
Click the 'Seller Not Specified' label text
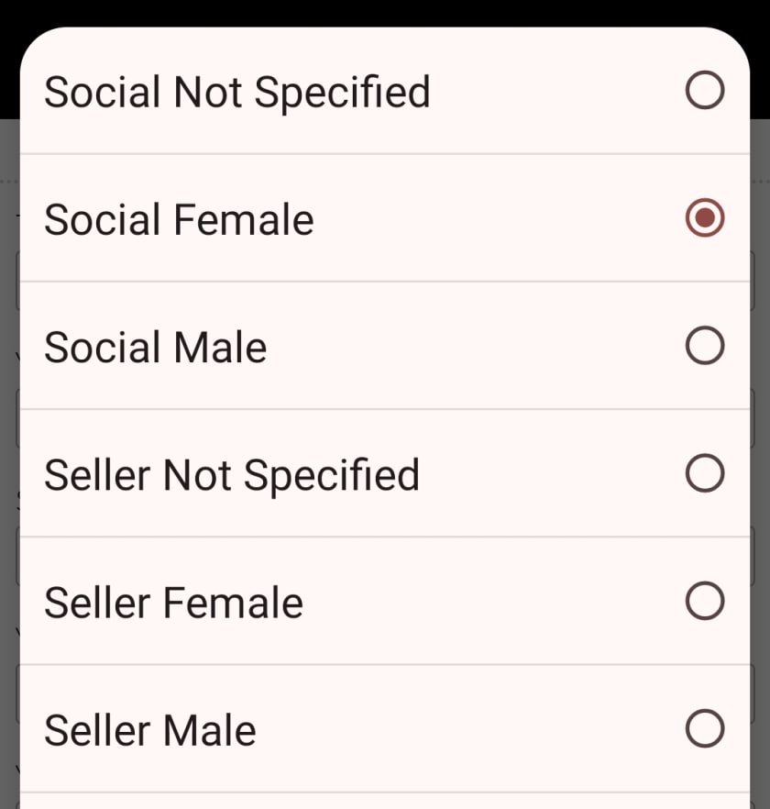pos(232,476)
